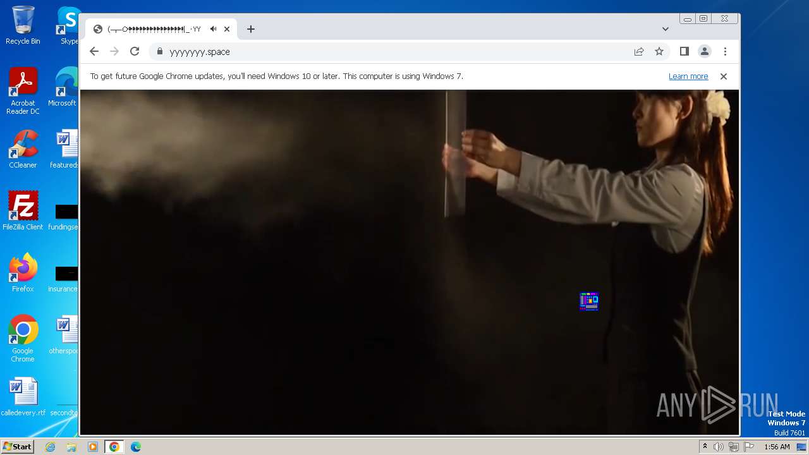
Task: Launch Acrobat Reader DC from the desktop
Action: coord(23,92)
